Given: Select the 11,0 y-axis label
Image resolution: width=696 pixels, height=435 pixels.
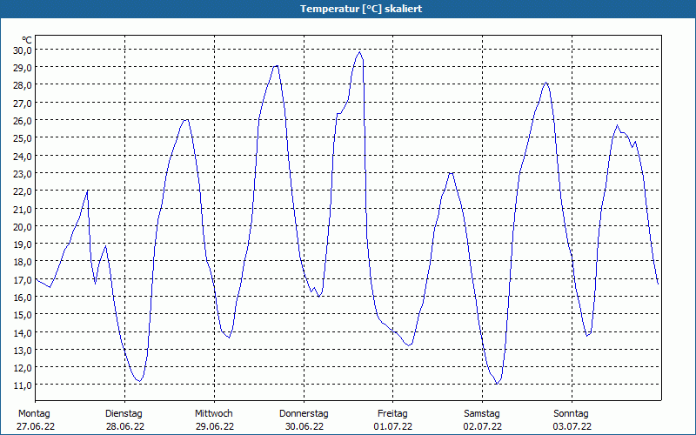Looking at the screenshot, I should 23,385.
